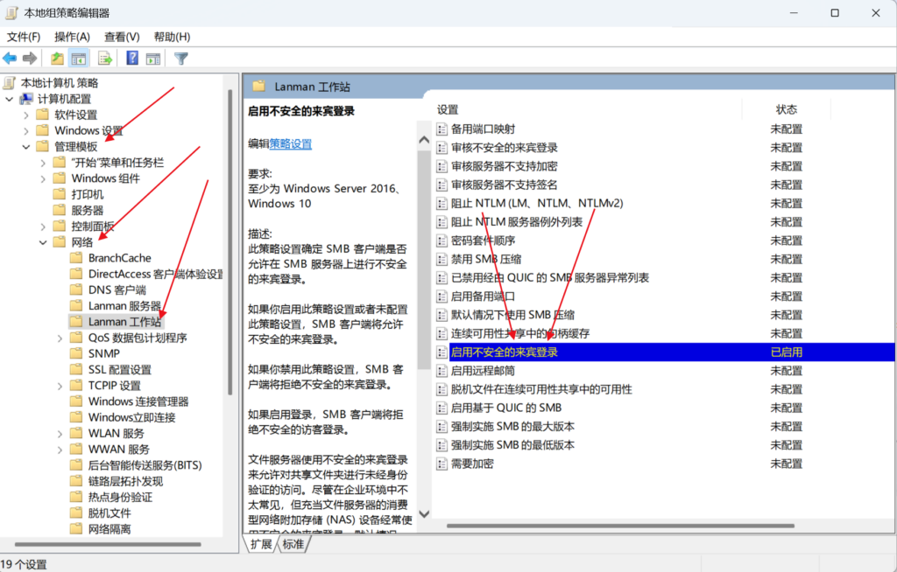Expand the QoS 数据包计划程序 node
The image size is (897, 572).
tap(60, 338)
